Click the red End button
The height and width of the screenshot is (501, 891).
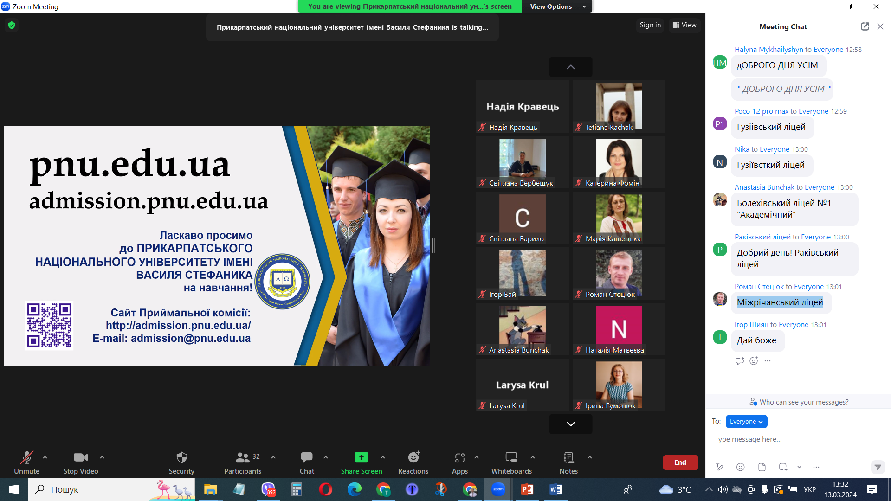click(x=680, y=462)
